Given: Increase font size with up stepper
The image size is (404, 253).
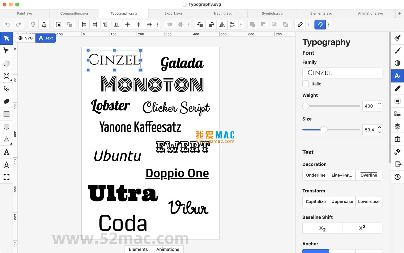Looking at the screenshot, I should tap(379, 127).
